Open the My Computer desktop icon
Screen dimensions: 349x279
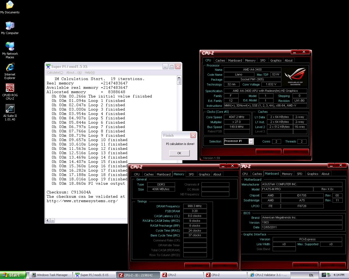pyautogui.click(x=10, y=28)
